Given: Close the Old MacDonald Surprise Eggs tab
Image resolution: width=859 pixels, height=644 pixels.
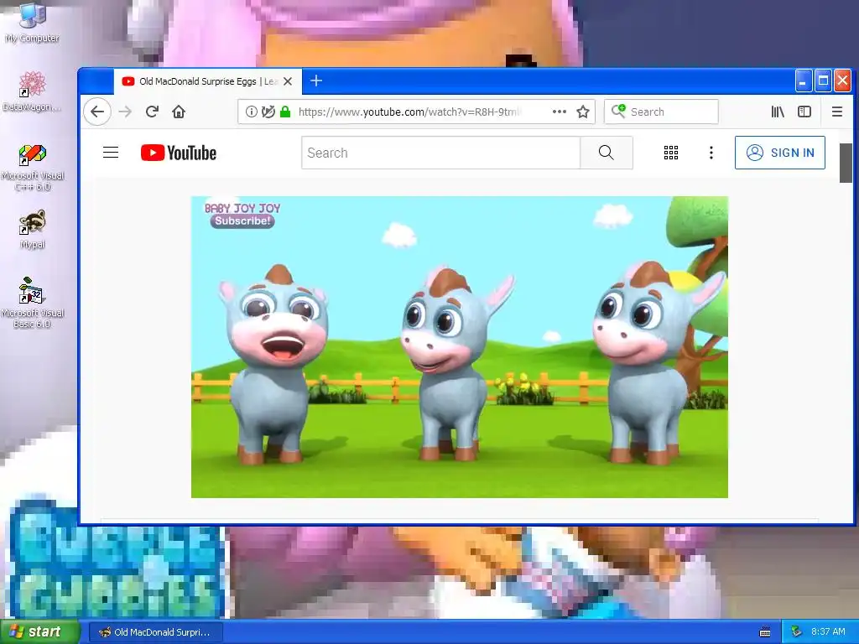Looking at the screenshot, I should click(288, 81).
